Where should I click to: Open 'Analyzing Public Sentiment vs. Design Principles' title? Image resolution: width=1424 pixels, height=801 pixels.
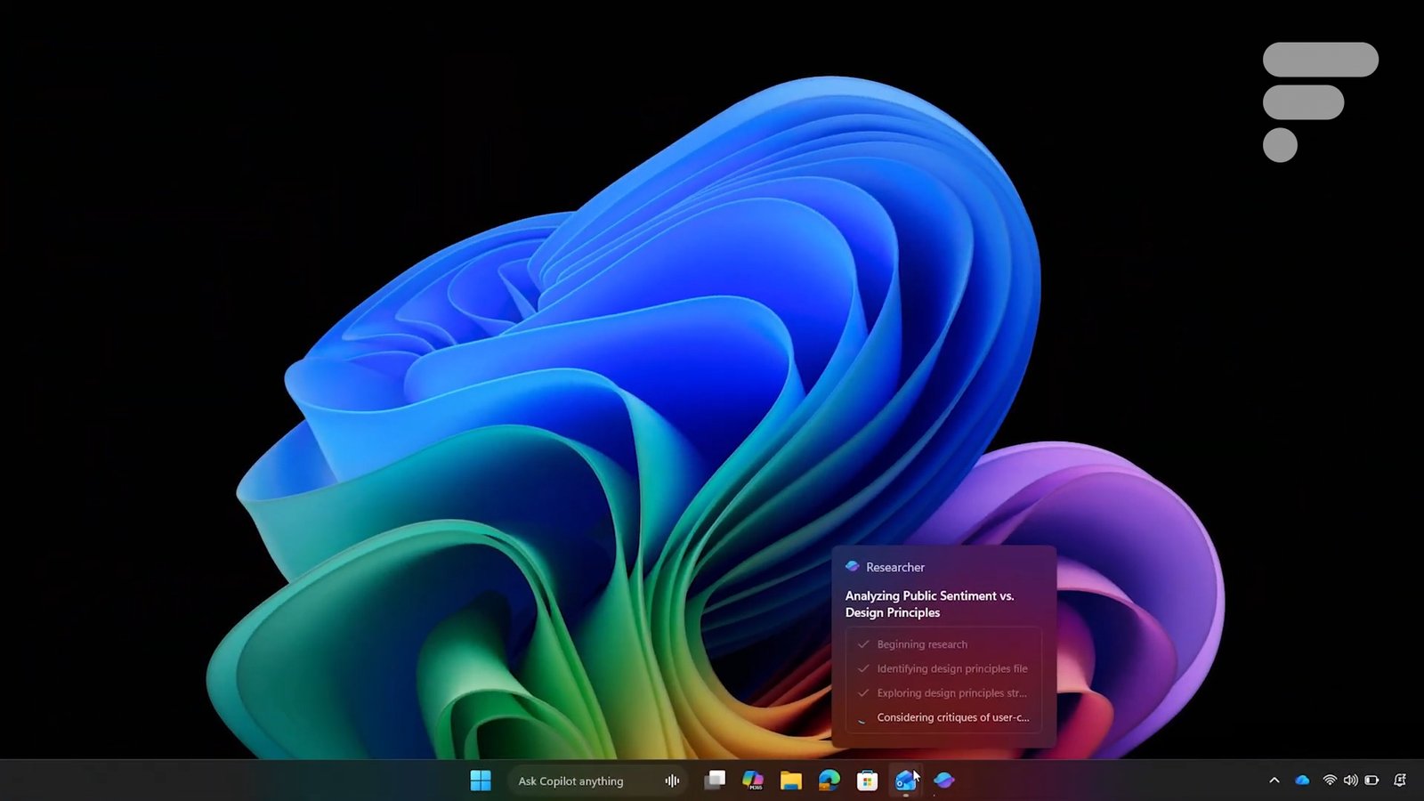point(929,604)
